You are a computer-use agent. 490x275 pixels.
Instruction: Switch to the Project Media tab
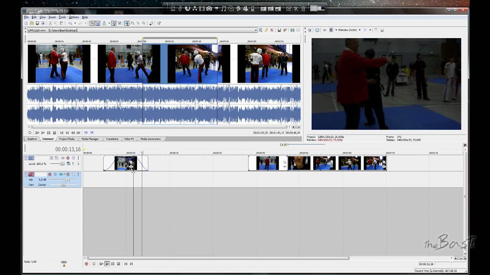tap(67, 139)
